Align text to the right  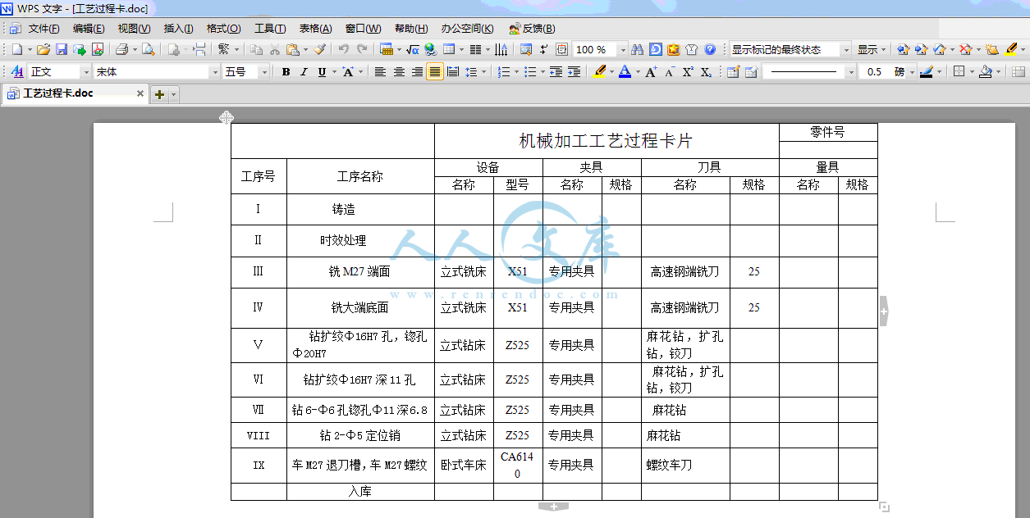[416, 72]
